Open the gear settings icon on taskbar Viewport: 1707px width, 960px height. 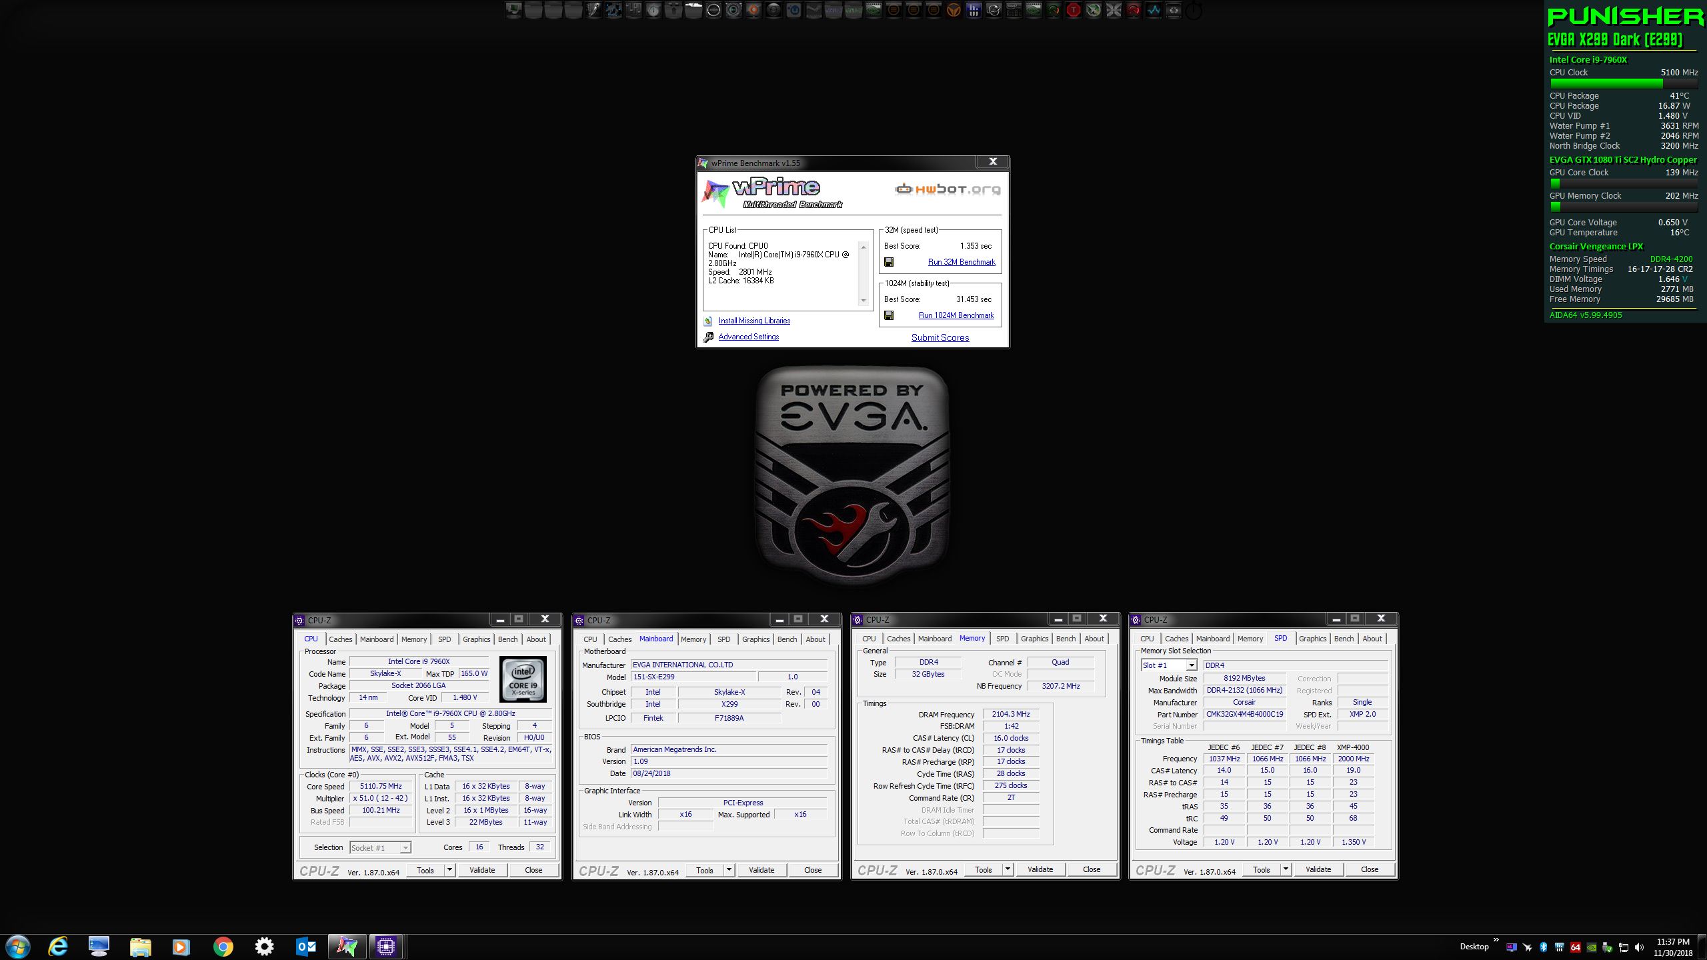[x=264, y=947]
